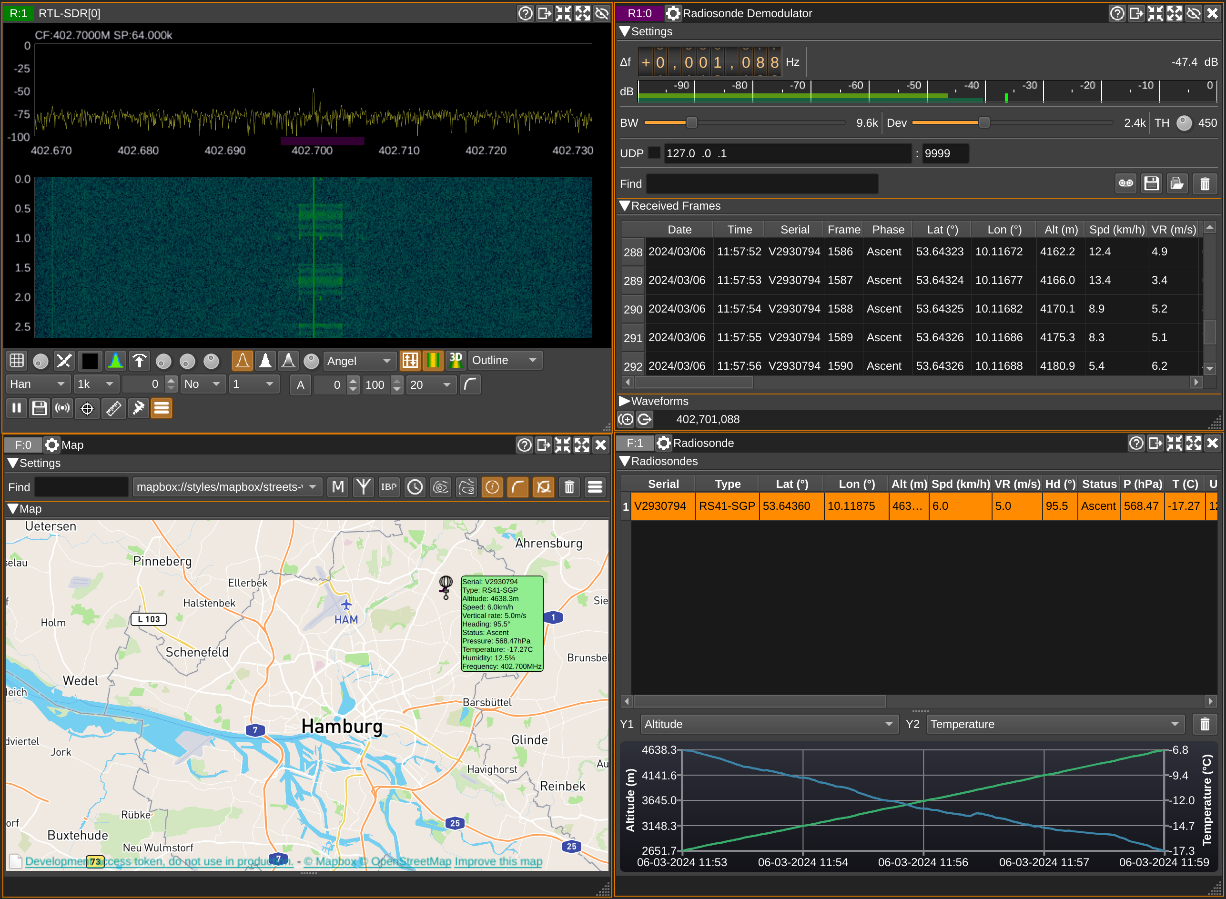Image resolution: width=1226 pixels, height=899 pixels.
Task: Toggle the gradient-filled spectrum display
Action: (x=288, y=361)
